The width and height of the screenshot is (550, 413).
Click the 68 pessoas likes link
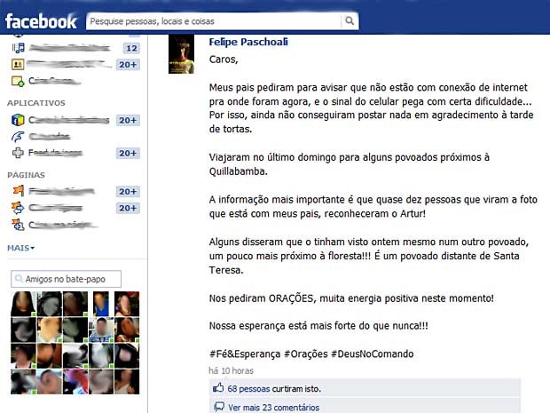[248, 389]
